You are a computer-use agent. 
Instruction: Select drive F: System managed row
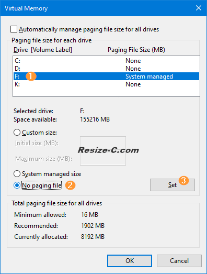(106, 76)
